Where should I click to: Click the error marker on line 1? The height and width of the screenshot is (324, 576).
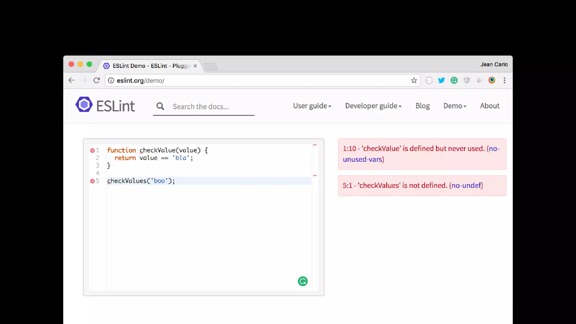point(92,150)
